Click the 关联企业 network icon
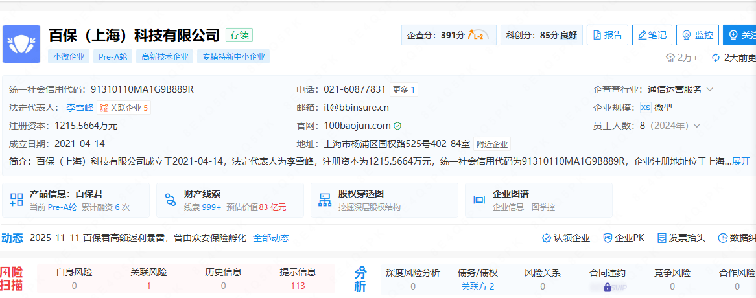The width and height of the screenshot is (756, 298). (x=104, y=108)
